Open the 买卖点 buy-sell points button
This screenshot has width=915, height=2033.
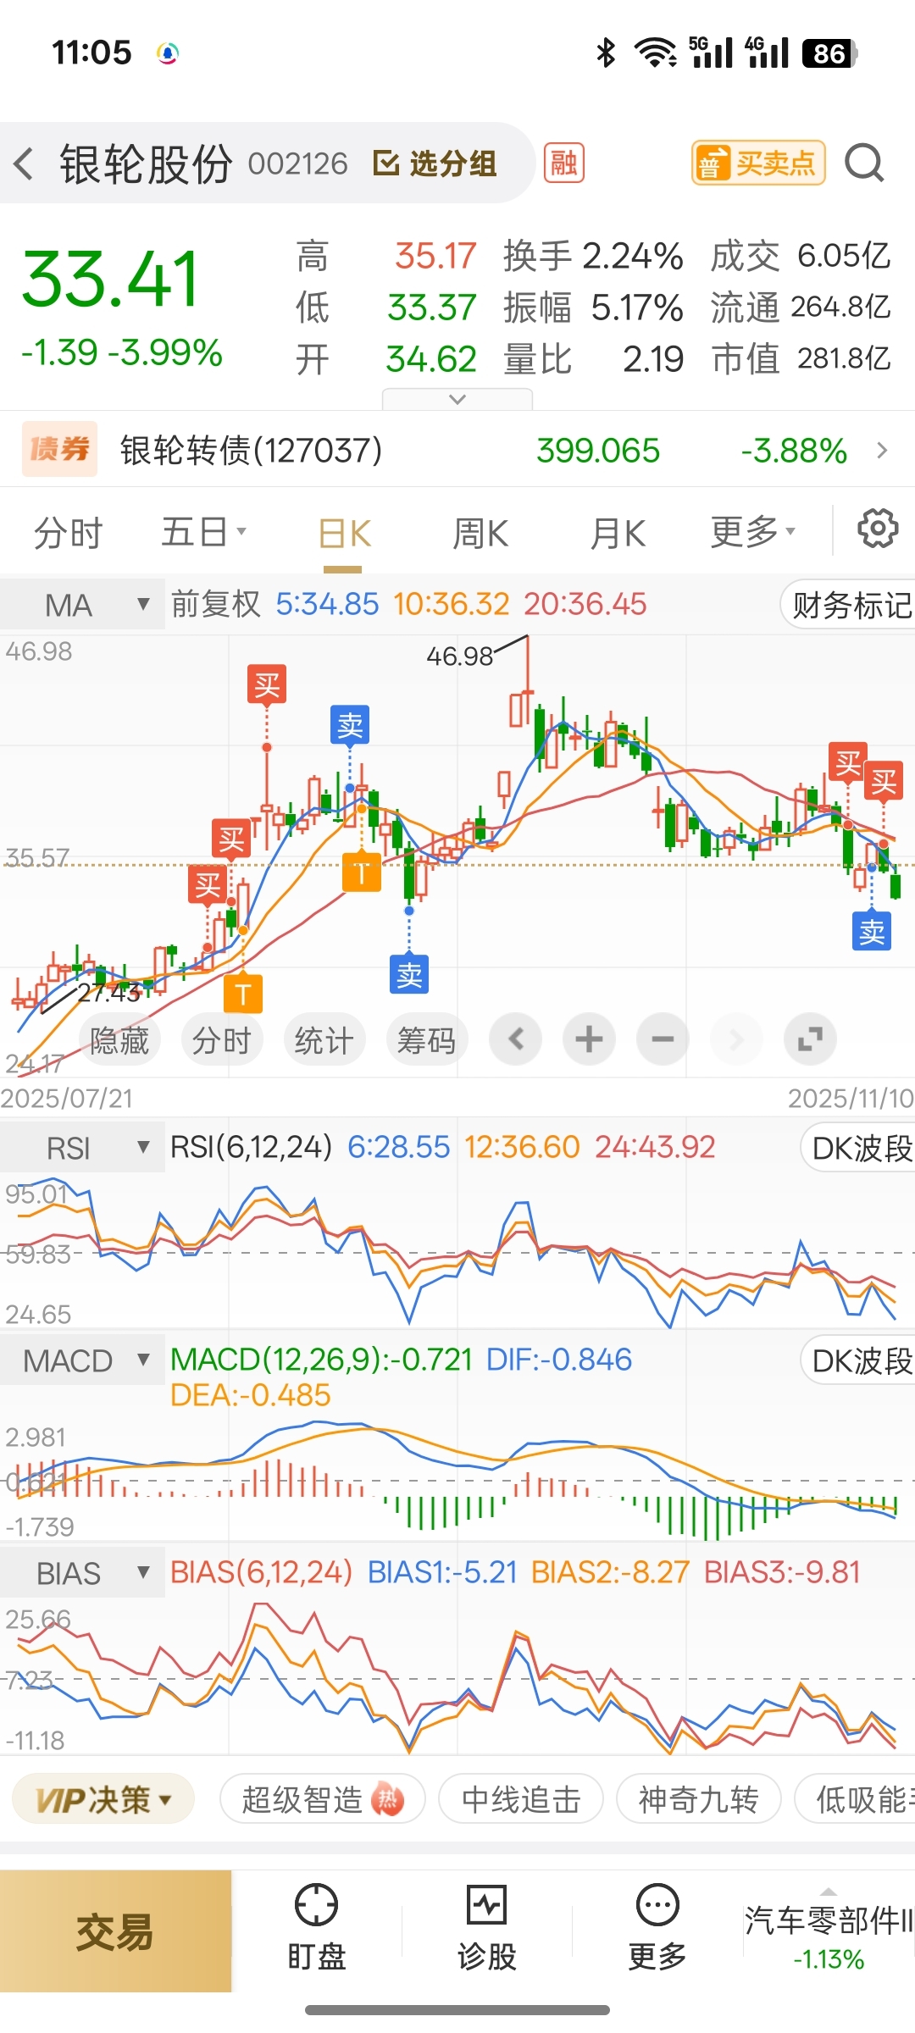758,163
